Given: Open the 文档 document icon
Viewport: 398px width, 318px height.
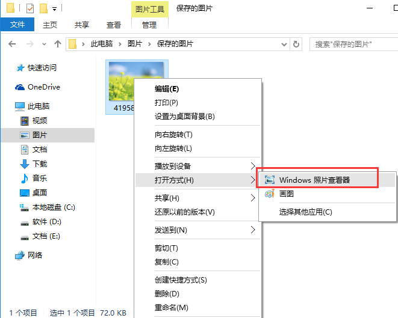Looking at the screenshot, I should point(25,150).
